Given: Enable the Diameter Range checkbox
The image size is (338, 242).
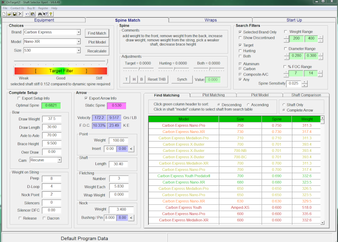Looking at the screenshot, I should click(286, 49).
